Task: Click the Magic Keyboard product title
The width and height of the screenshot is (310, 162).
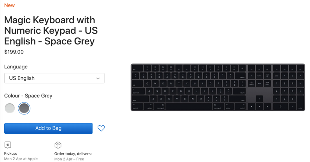Action: point(50,31)
